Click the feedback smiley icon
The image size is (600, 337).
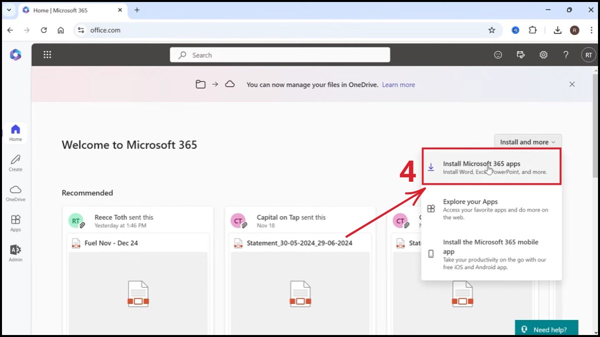click(498, 55)
